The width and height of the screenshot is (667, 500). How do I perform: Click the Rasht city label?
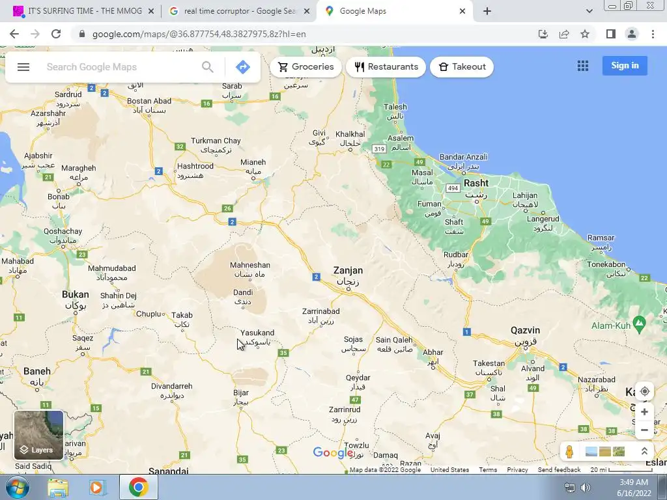pos(476,188)
